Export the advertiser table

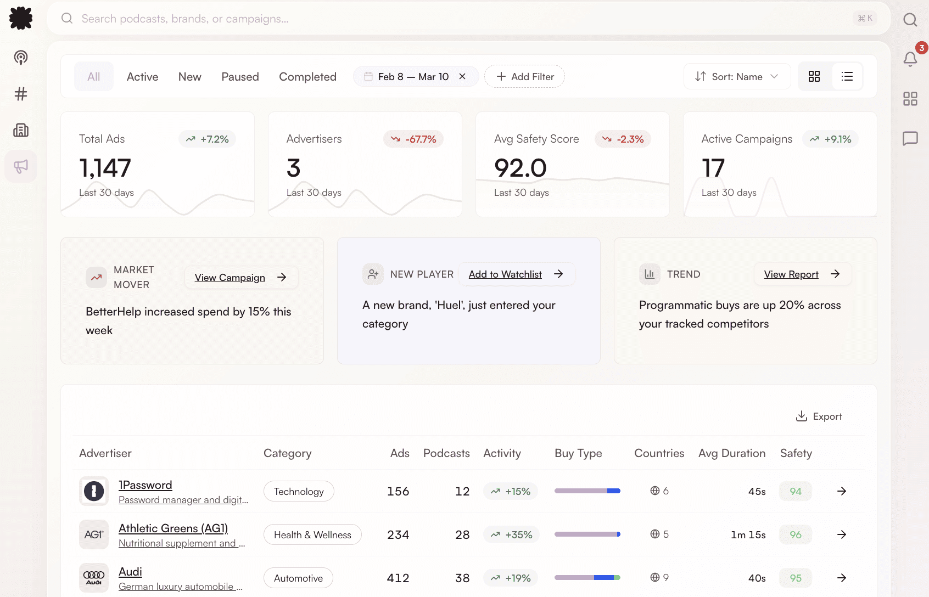819,416
